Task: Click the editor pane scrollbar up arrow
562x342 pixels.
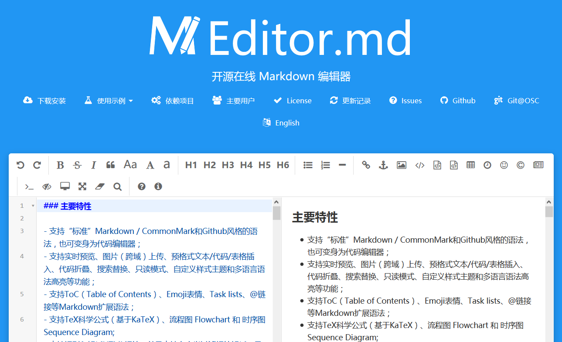Action: [x=276, y=202]
